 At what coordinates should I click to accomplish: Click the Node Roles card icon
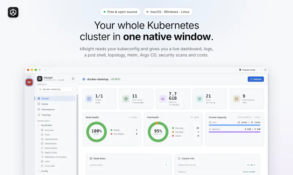91,159
